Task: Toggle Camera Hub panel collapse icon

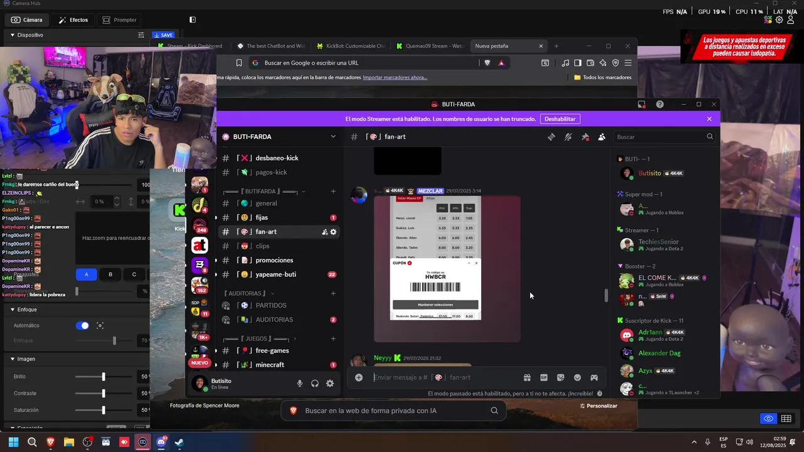Action: 193,20
